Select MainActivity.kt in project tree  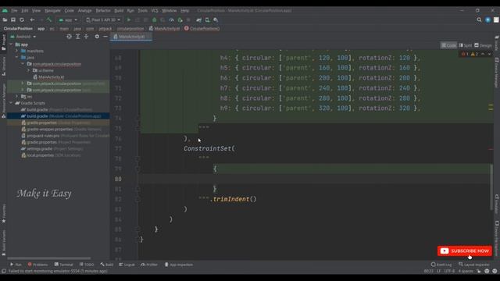tap(51, 77)
